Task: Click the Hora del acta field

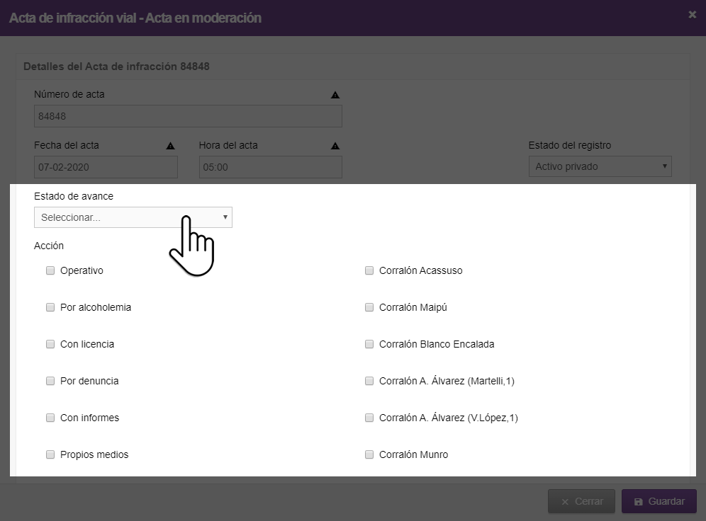Action: (271, 167)
